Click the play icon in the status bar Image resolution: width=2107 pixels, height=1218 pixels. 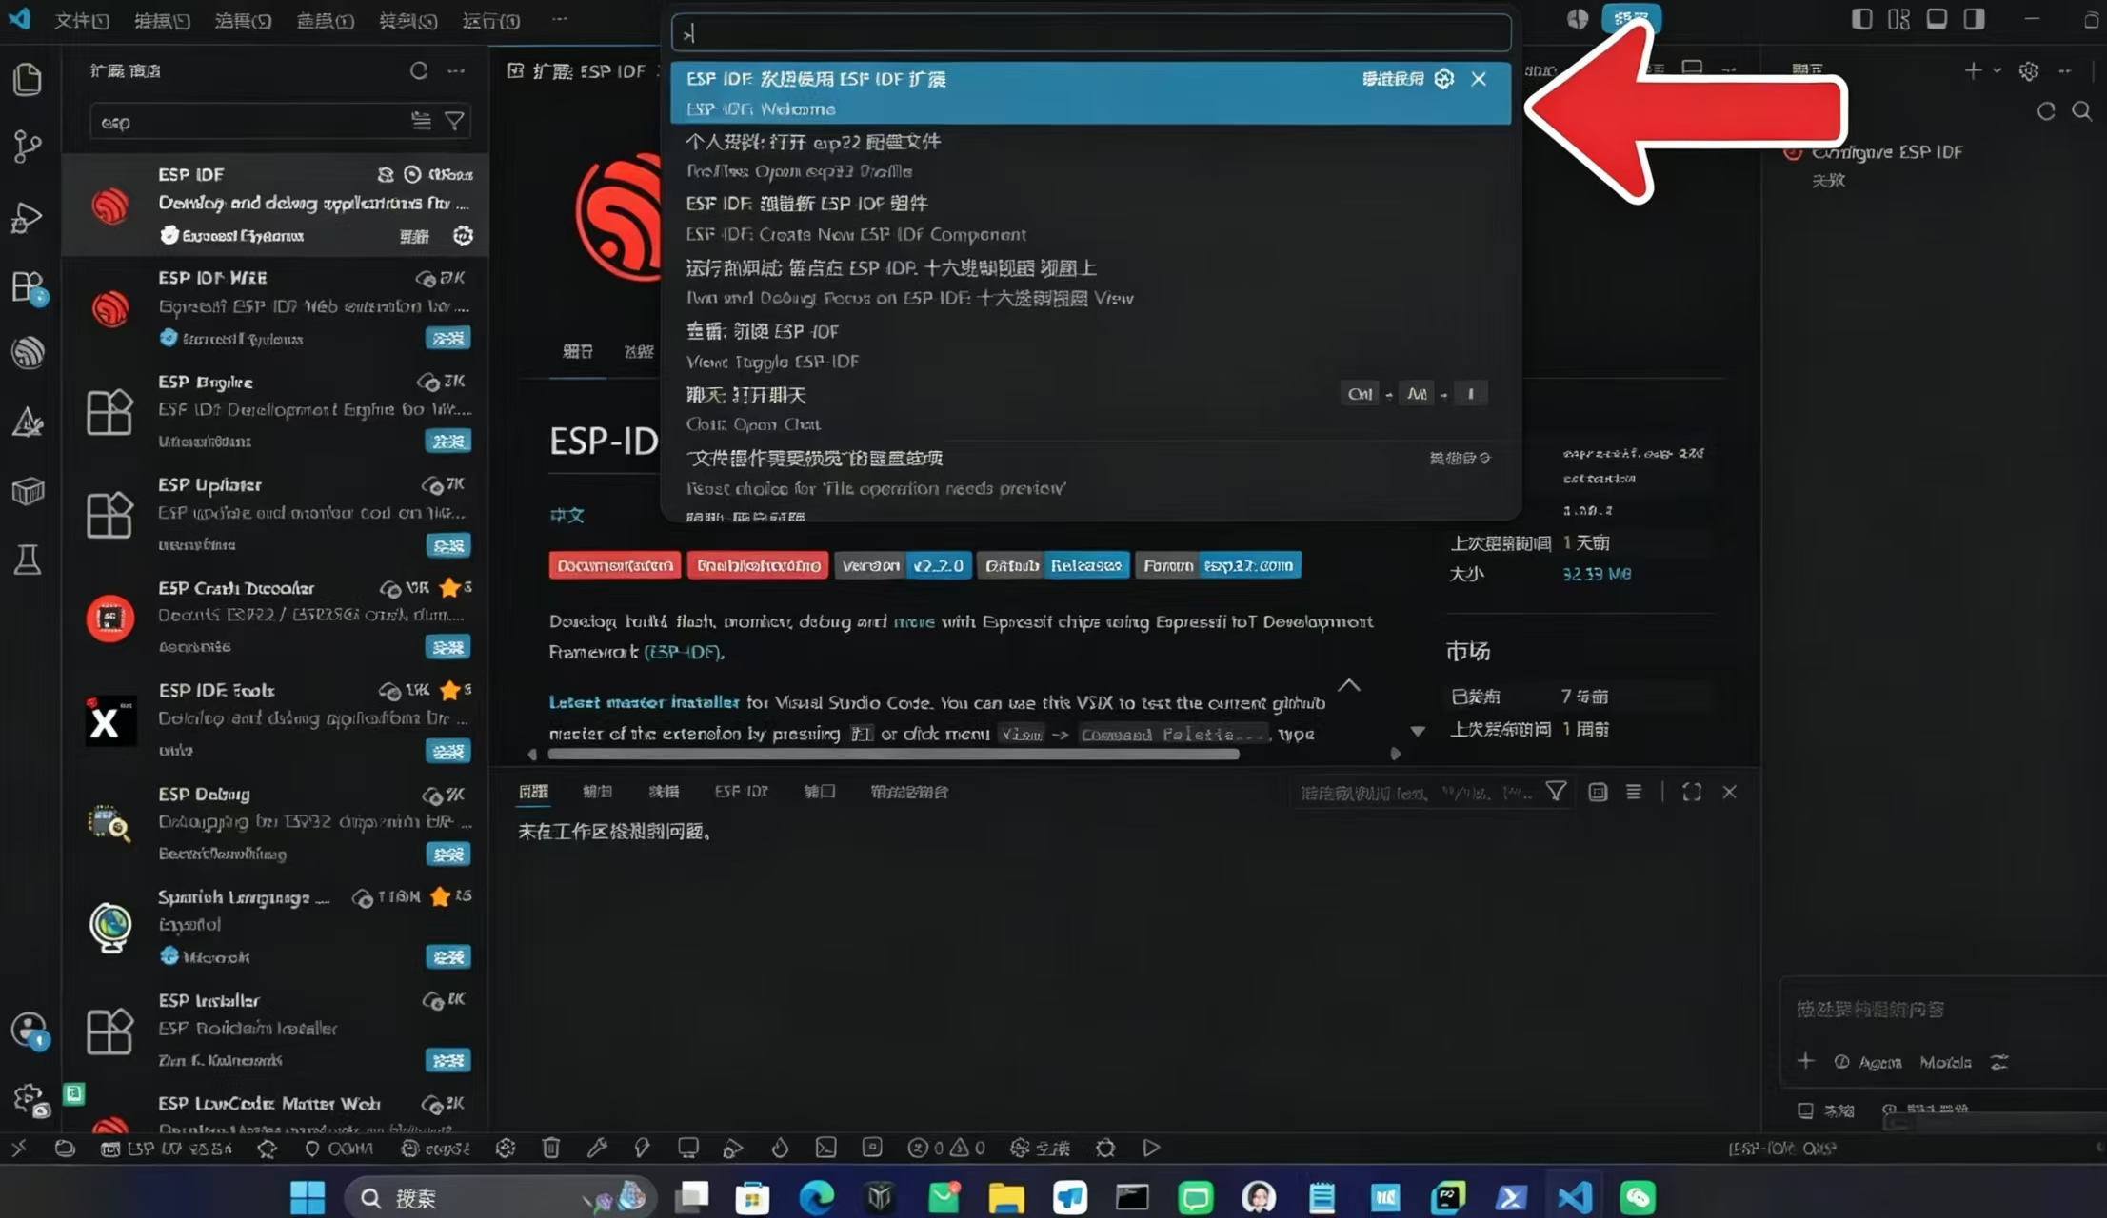(1151, 1148)
